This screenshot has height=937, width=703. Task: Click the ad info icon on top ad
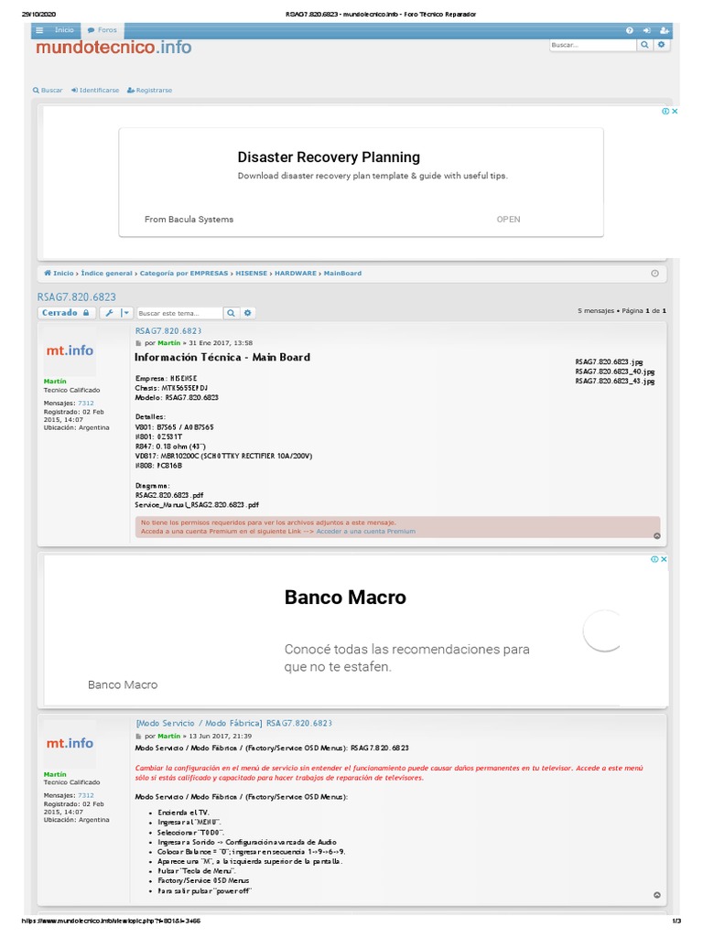665,111
